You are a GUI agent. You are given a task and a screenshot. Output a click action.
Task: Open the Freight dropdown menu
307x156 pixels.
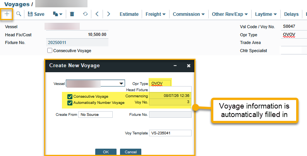[156, 14]
